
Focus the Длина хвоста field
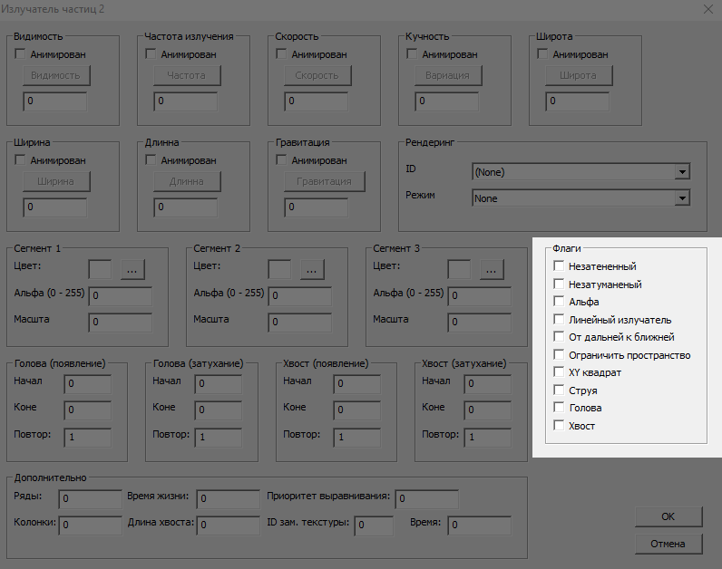(229, 526)
